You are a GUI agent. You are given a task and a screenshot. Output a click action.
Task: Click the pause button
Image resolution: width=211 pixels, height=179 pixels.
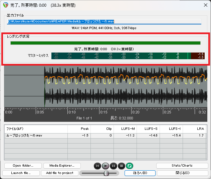[x=114, y=166]
